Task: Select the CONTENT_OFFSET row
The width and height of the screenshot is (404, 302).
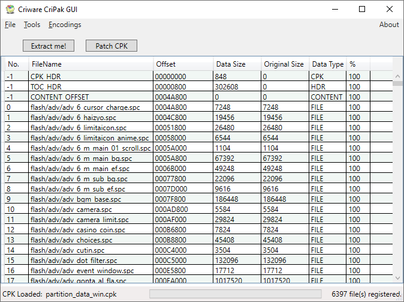Action: tap(198, 97)
